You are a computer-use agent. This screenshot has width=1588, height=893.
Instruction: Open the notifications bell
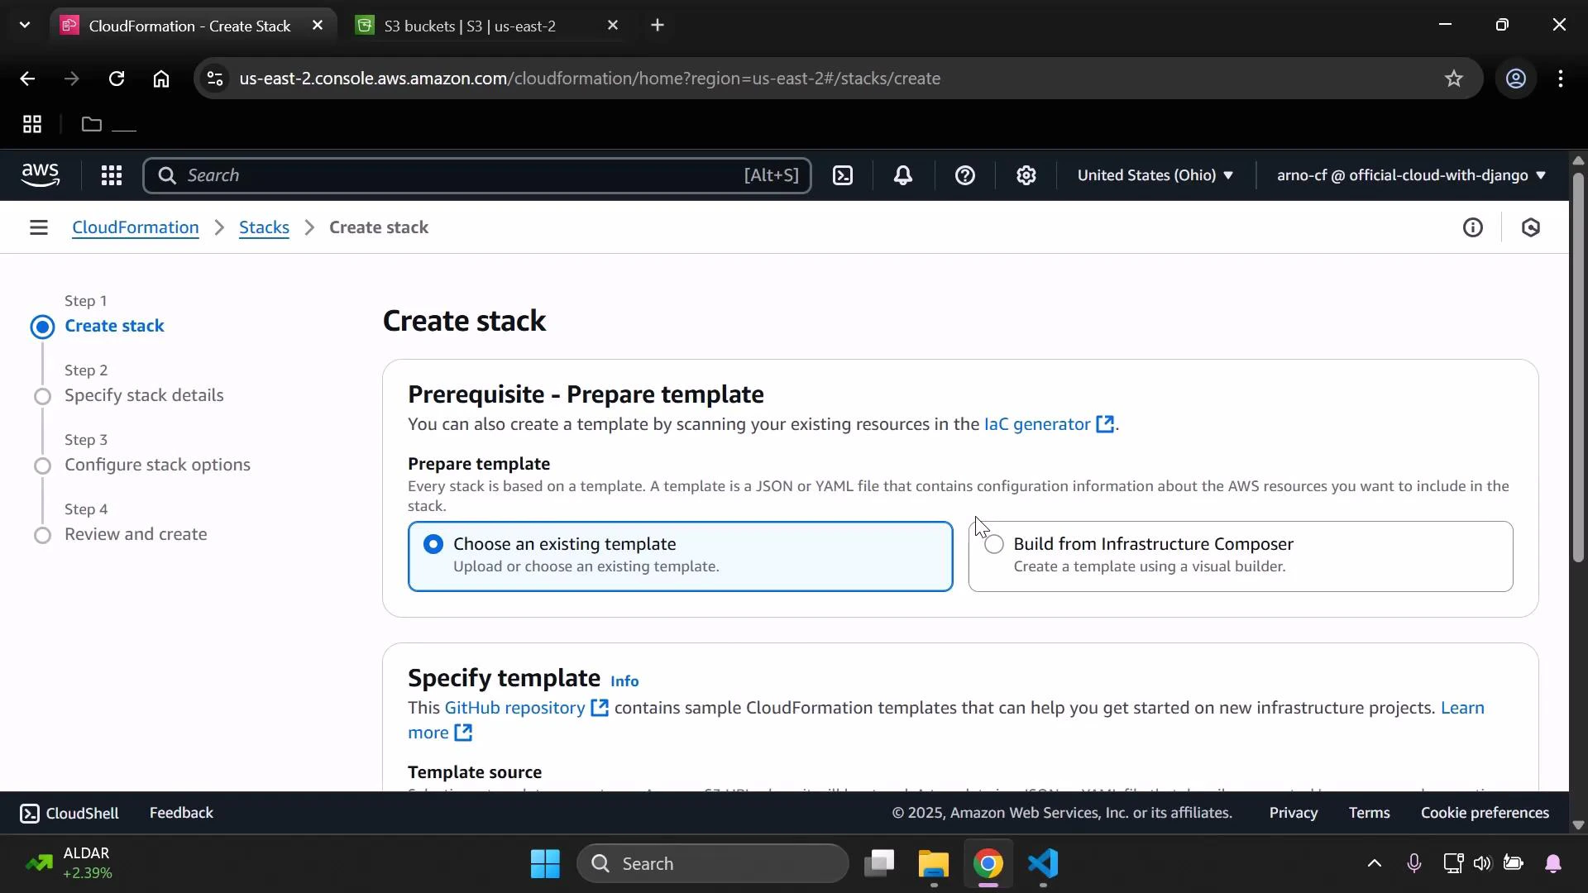(903, 175)
